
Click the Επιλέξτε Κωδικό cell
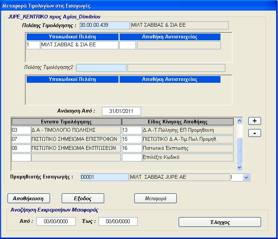tap(188, 157)
